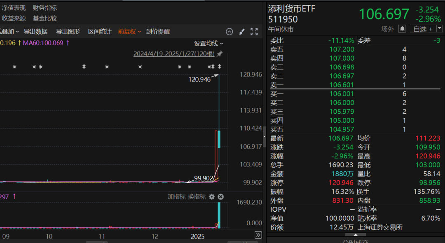
Task: Expand chart to fullscreen view
Action: pos(254,32)
